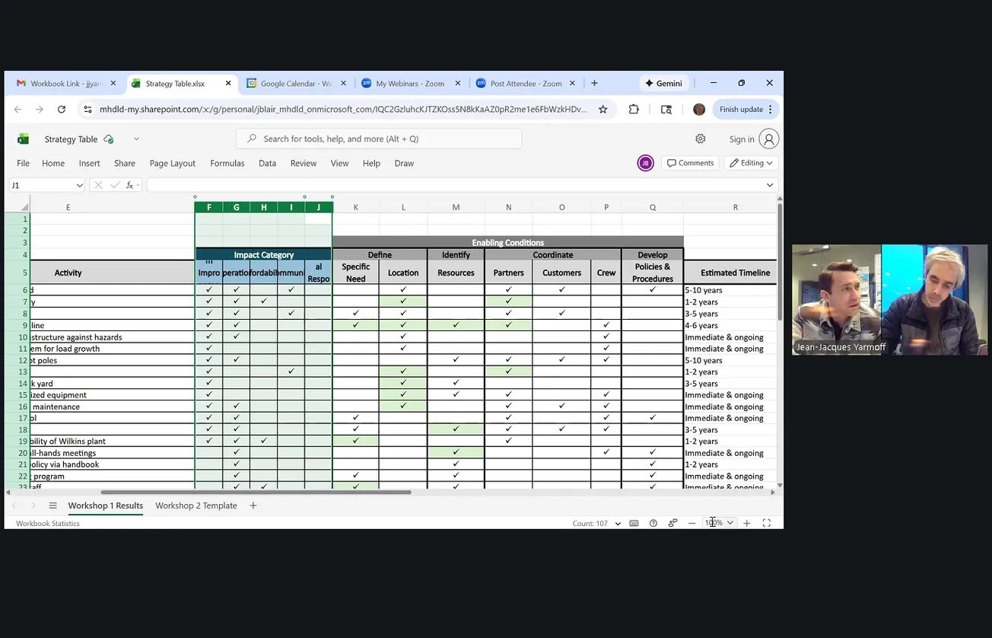Image resolution: width=992 pixels, height=638 pixels.
Task: Open the browser extensions puzzle icon
Action: pyautogui.click(x=634, y=110)
